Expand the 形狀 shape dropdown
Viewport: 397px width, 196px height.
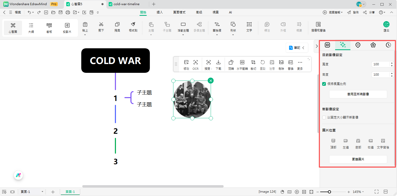tap(233, 35)
